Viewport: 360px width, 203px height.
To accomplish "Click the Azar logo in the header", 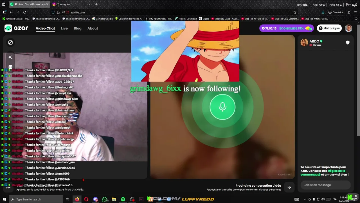I will (16, 28).
